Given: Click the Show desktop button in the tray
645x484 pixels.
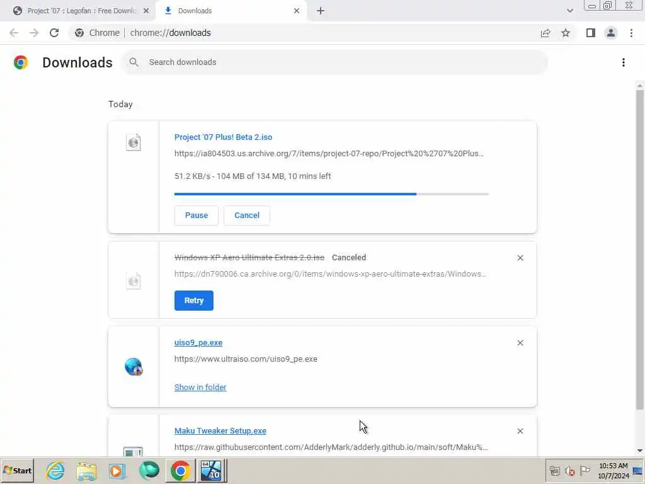Looking at the screenshot, I should tap(638, 470).
